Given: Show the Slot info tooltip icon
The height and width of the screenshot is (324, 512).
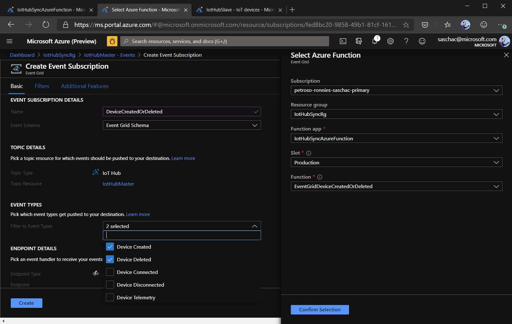Looking at the screenshot, I should click(309, 153).
